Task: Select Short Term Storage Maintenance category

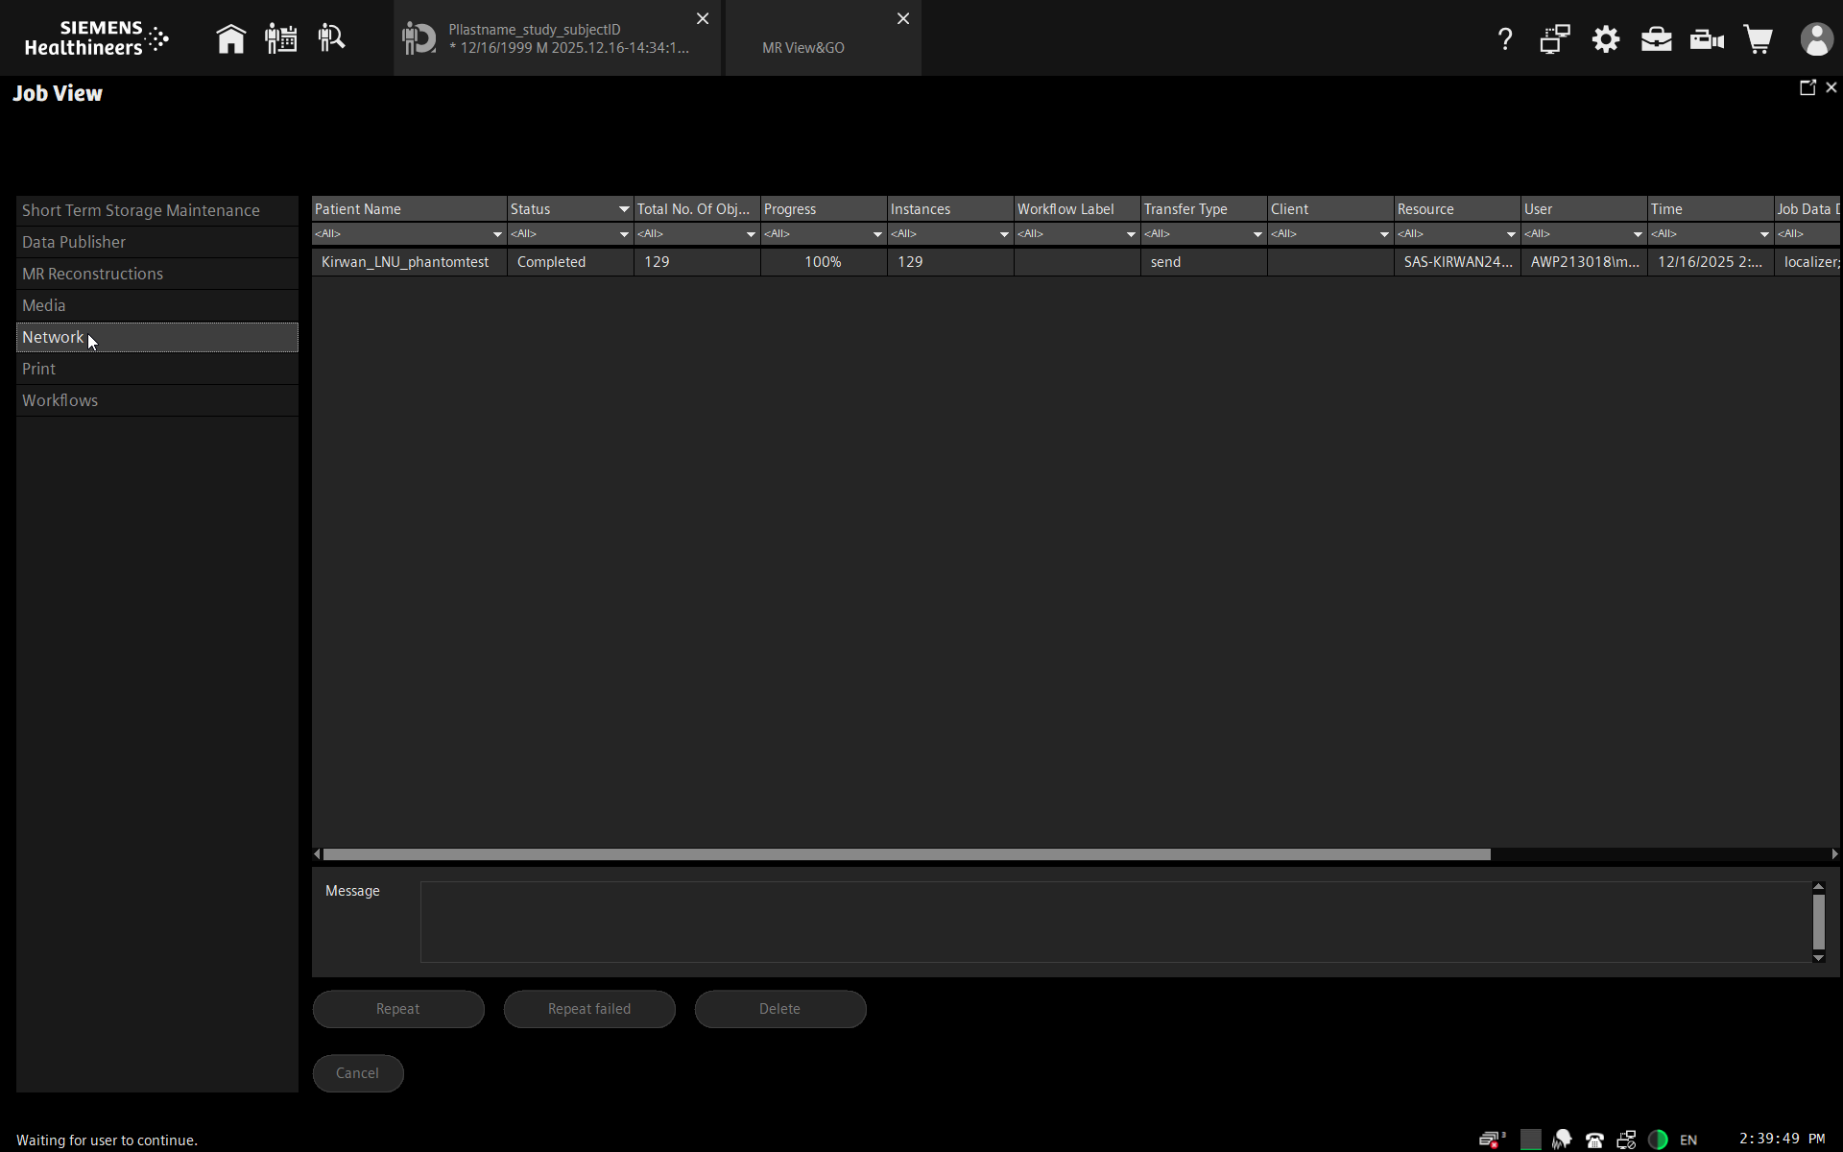Action: point(157,210)
